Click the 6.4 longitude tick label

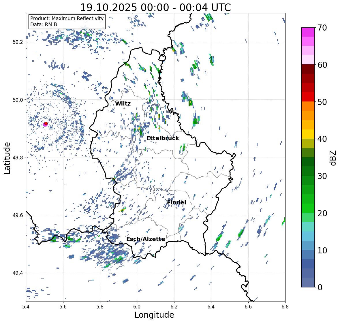[x=211, y=307]
